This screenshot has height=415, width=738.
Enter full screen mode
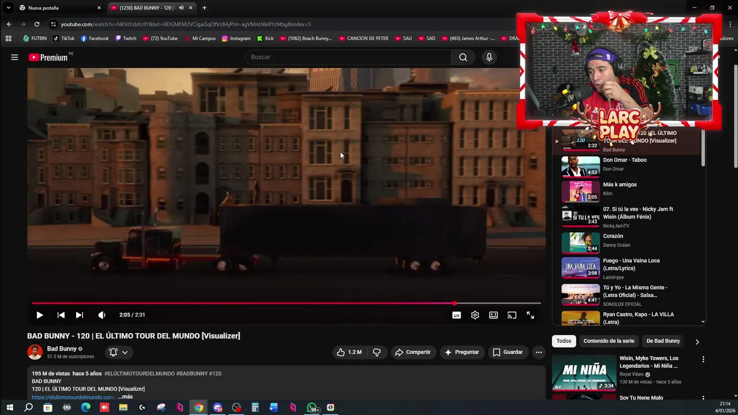(x=530, y=315)
